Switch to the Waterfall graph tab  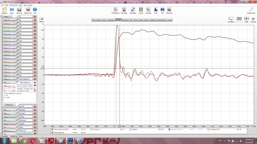click(x=153, y=20)
